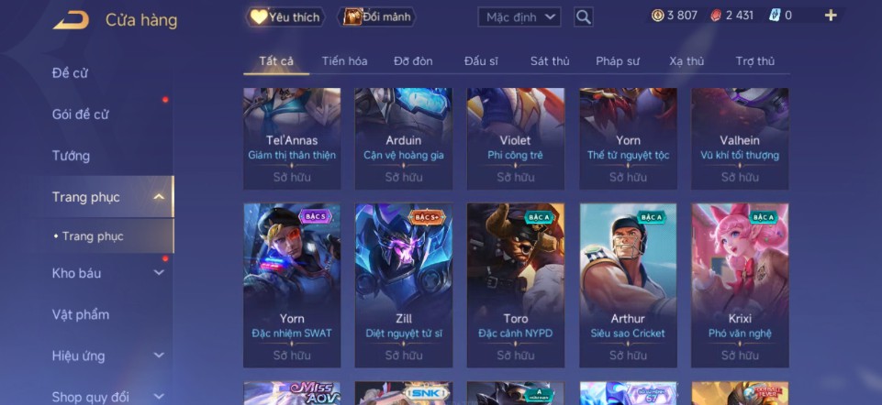The image size is (882, 405).
Task: Switch to the Sát thủ tab
Action: 550,61
